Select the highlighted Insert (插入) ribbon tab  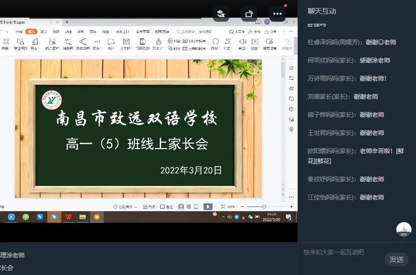click(x=32, y=31)
